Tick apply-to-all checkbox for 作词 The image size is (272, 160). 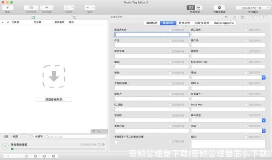pos(170,41)
